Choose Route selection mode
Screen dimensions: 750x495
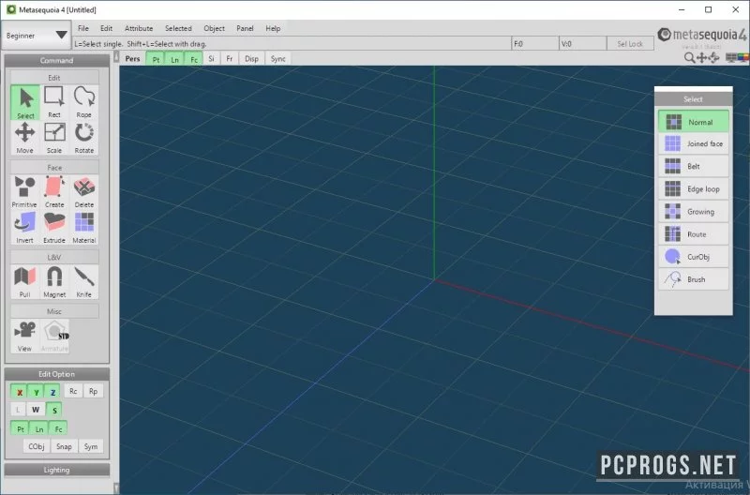[x=694, y=233]
